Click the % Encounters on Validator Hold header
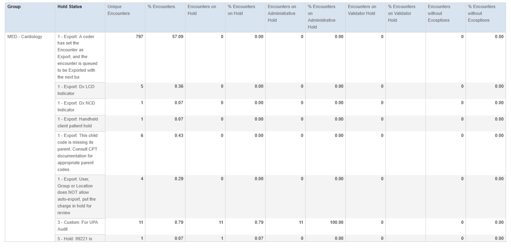The width and height of the screenshot is (511, 248). [x=405, y=17]
